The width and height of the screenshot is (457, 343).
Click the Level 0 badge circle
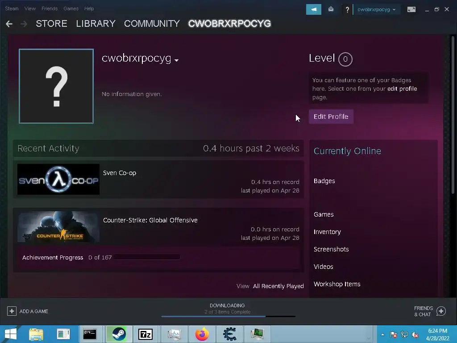(345, 59)
